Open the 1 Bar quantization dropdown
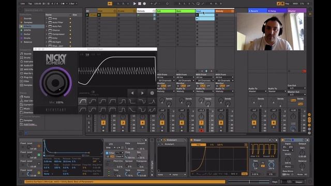The image size is (331, 186). click(73, 4)
